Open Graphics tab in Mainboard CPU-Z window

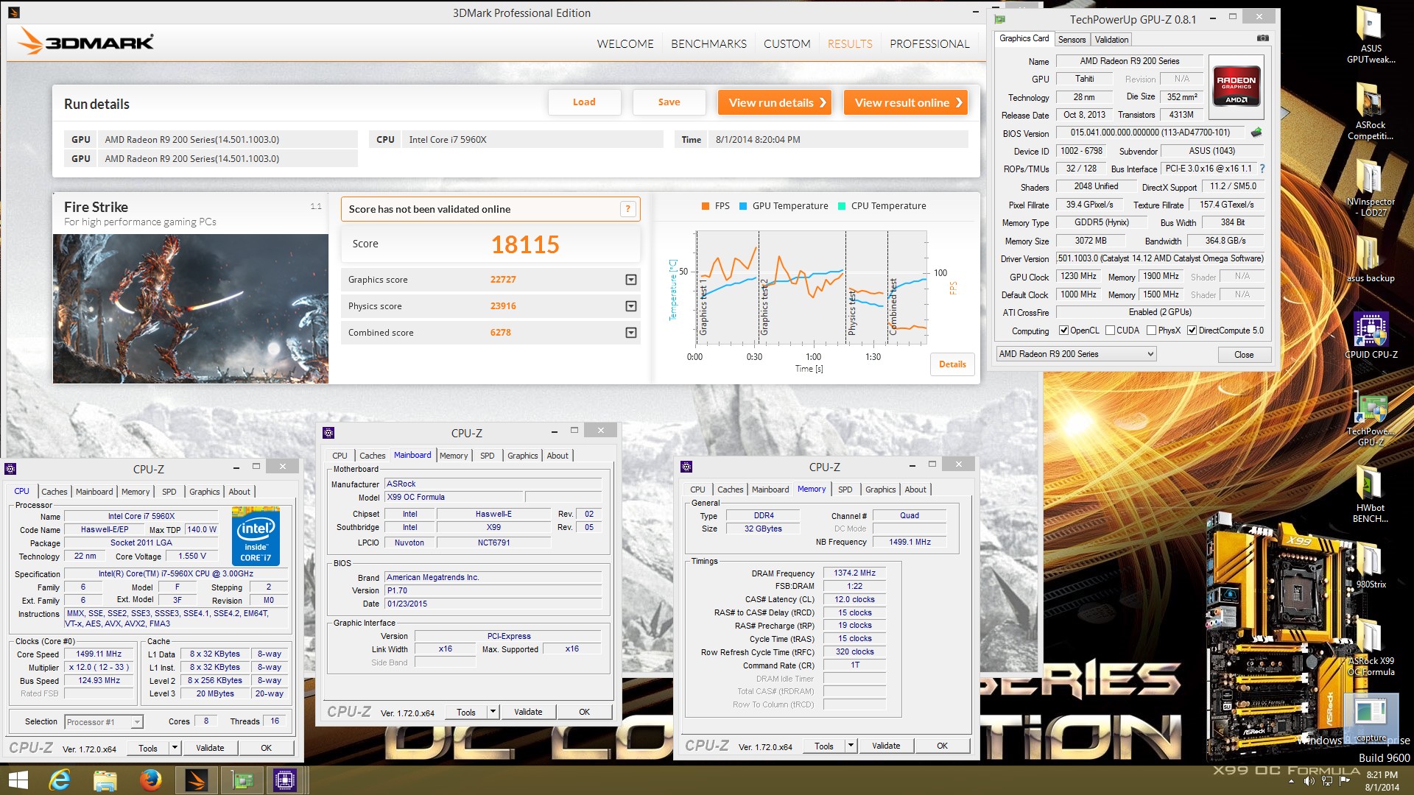522,456
